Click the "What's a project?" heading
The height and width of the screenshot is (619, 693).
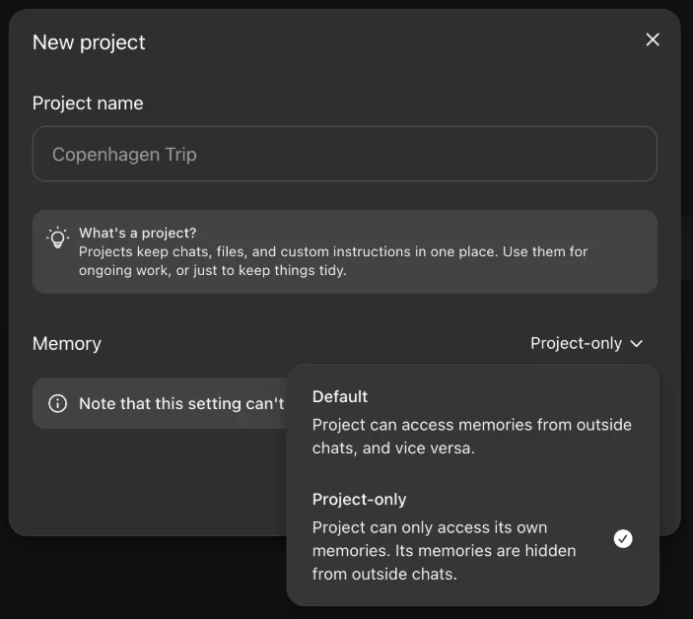(138, 234)
